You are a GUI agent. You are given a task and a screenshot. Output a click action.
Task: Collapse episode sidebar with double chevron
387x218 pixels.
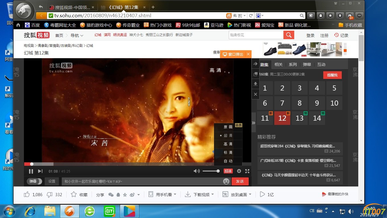coord(254,123)
